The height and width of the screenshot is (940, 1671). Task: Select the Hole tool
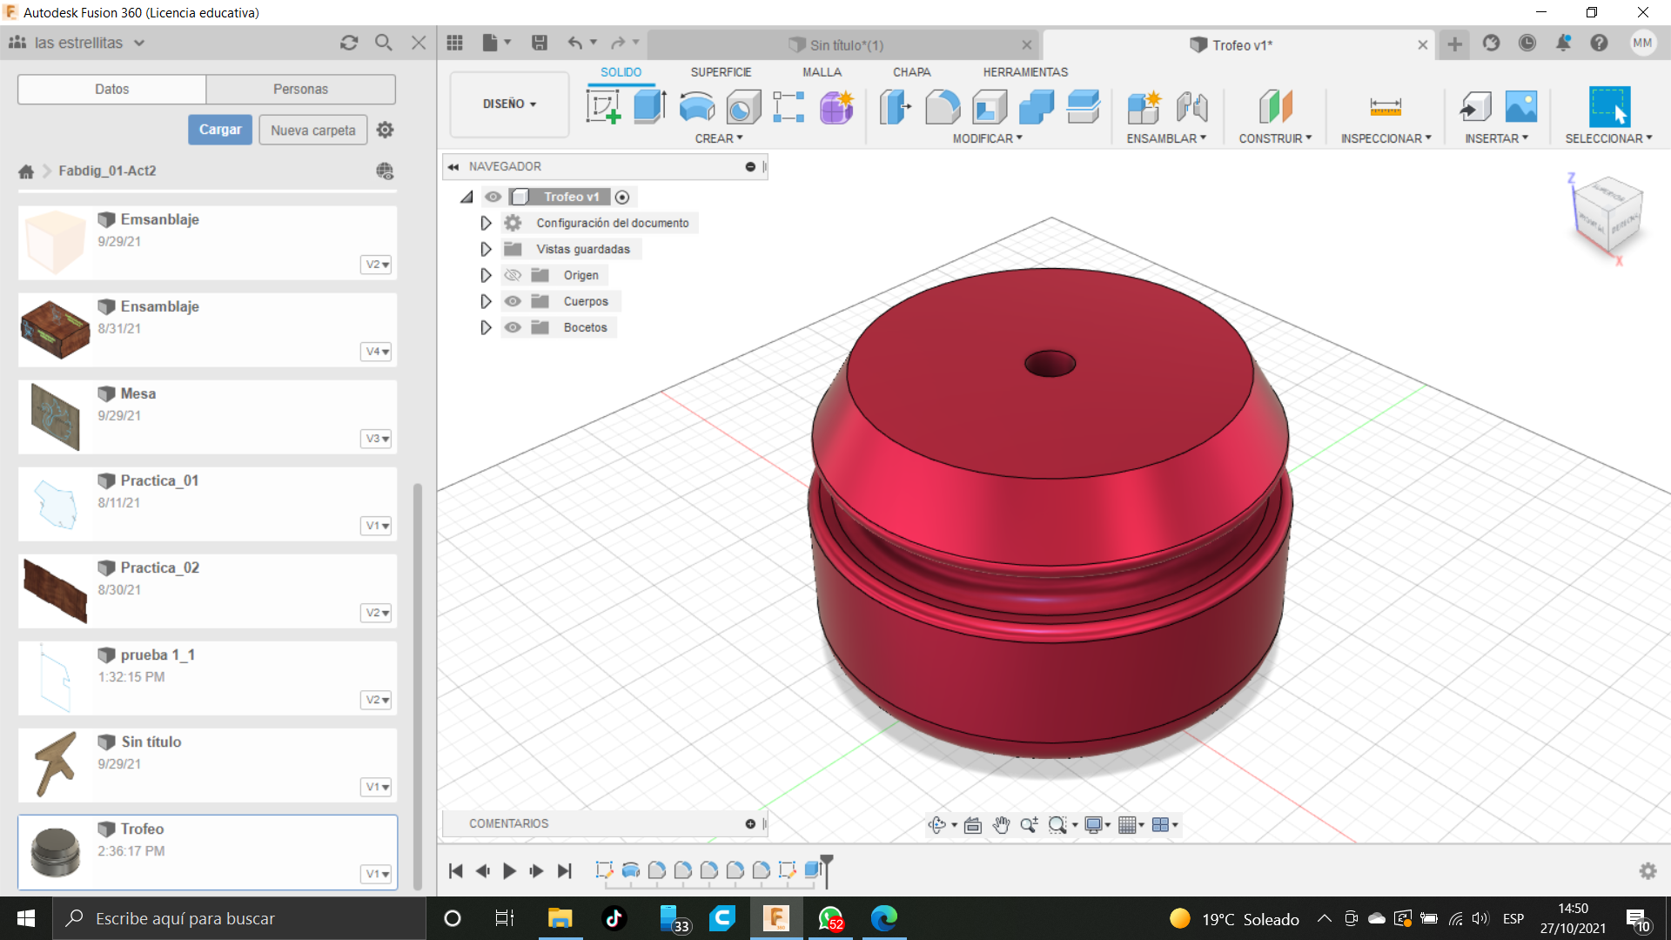pyautogui.click(x=743, y=107)
